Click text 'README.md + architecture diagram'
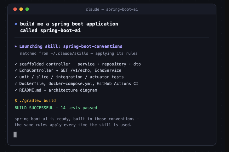 pyautogui.click(x=58, y=90)
